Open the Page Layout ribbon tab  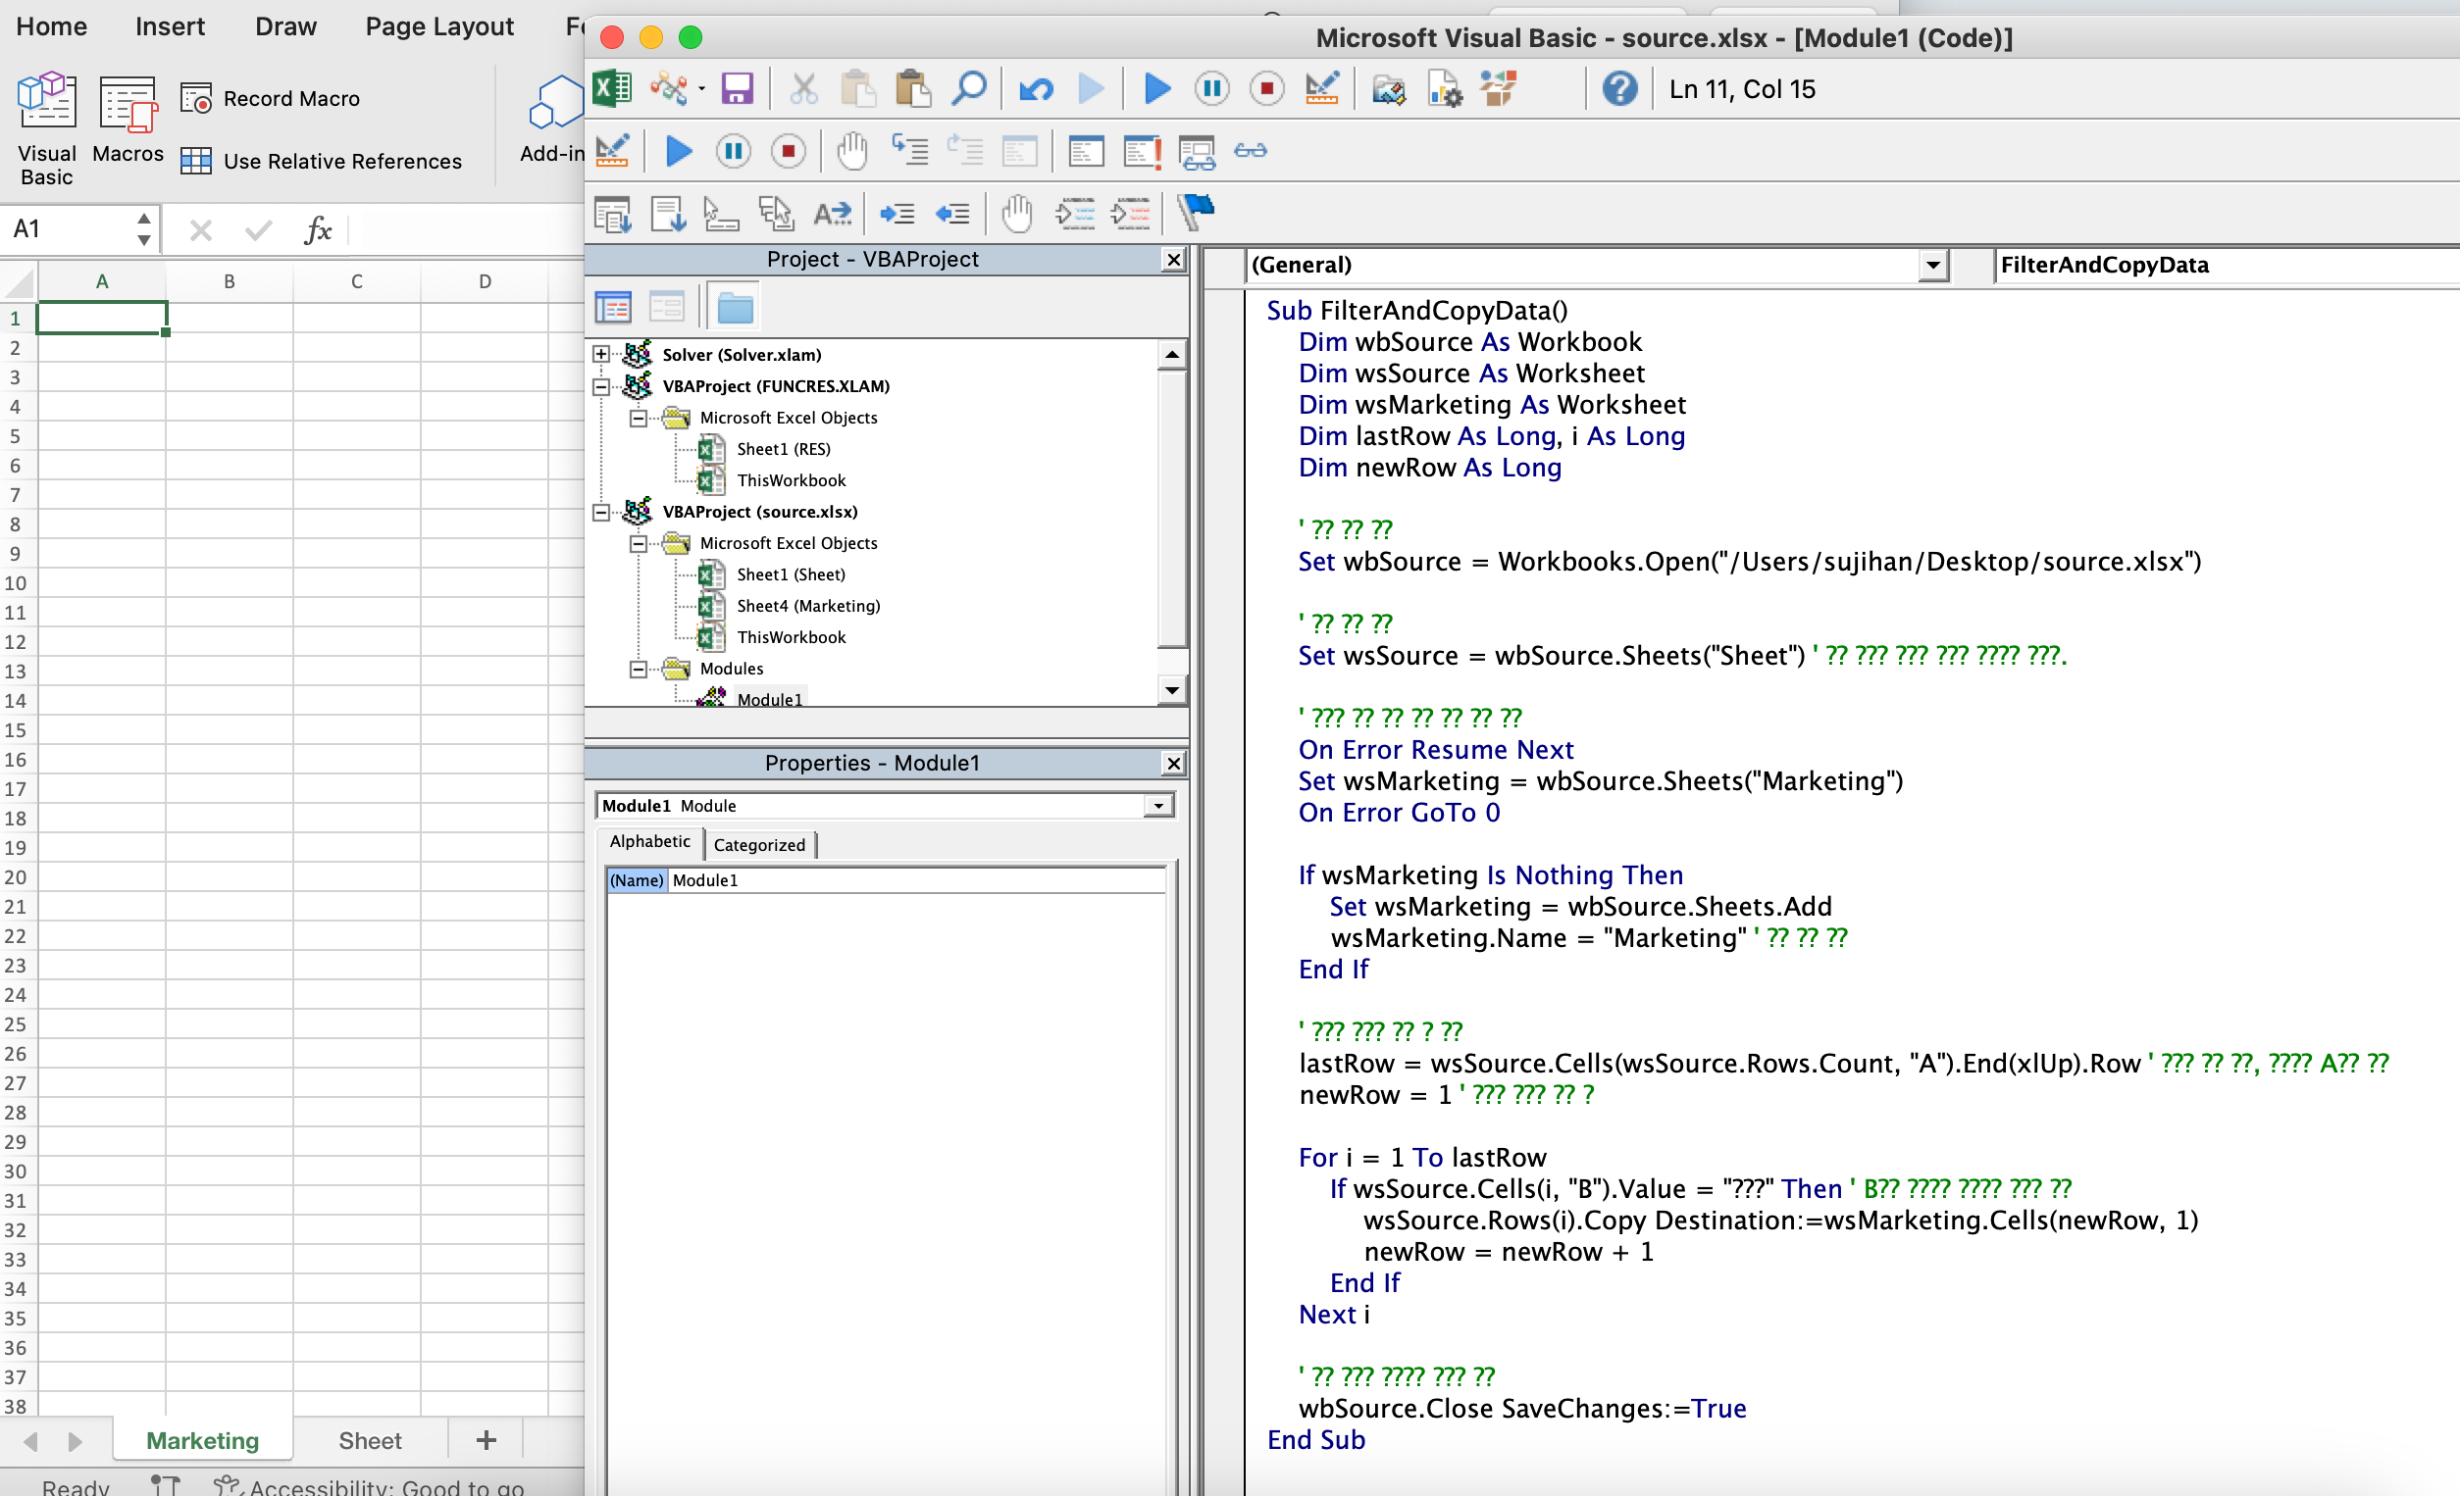pyautogui.click(x=439, y=25)
